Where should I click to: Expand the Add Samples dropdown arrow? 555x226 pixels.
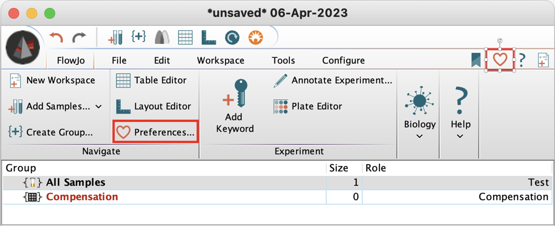pos(98,107)
